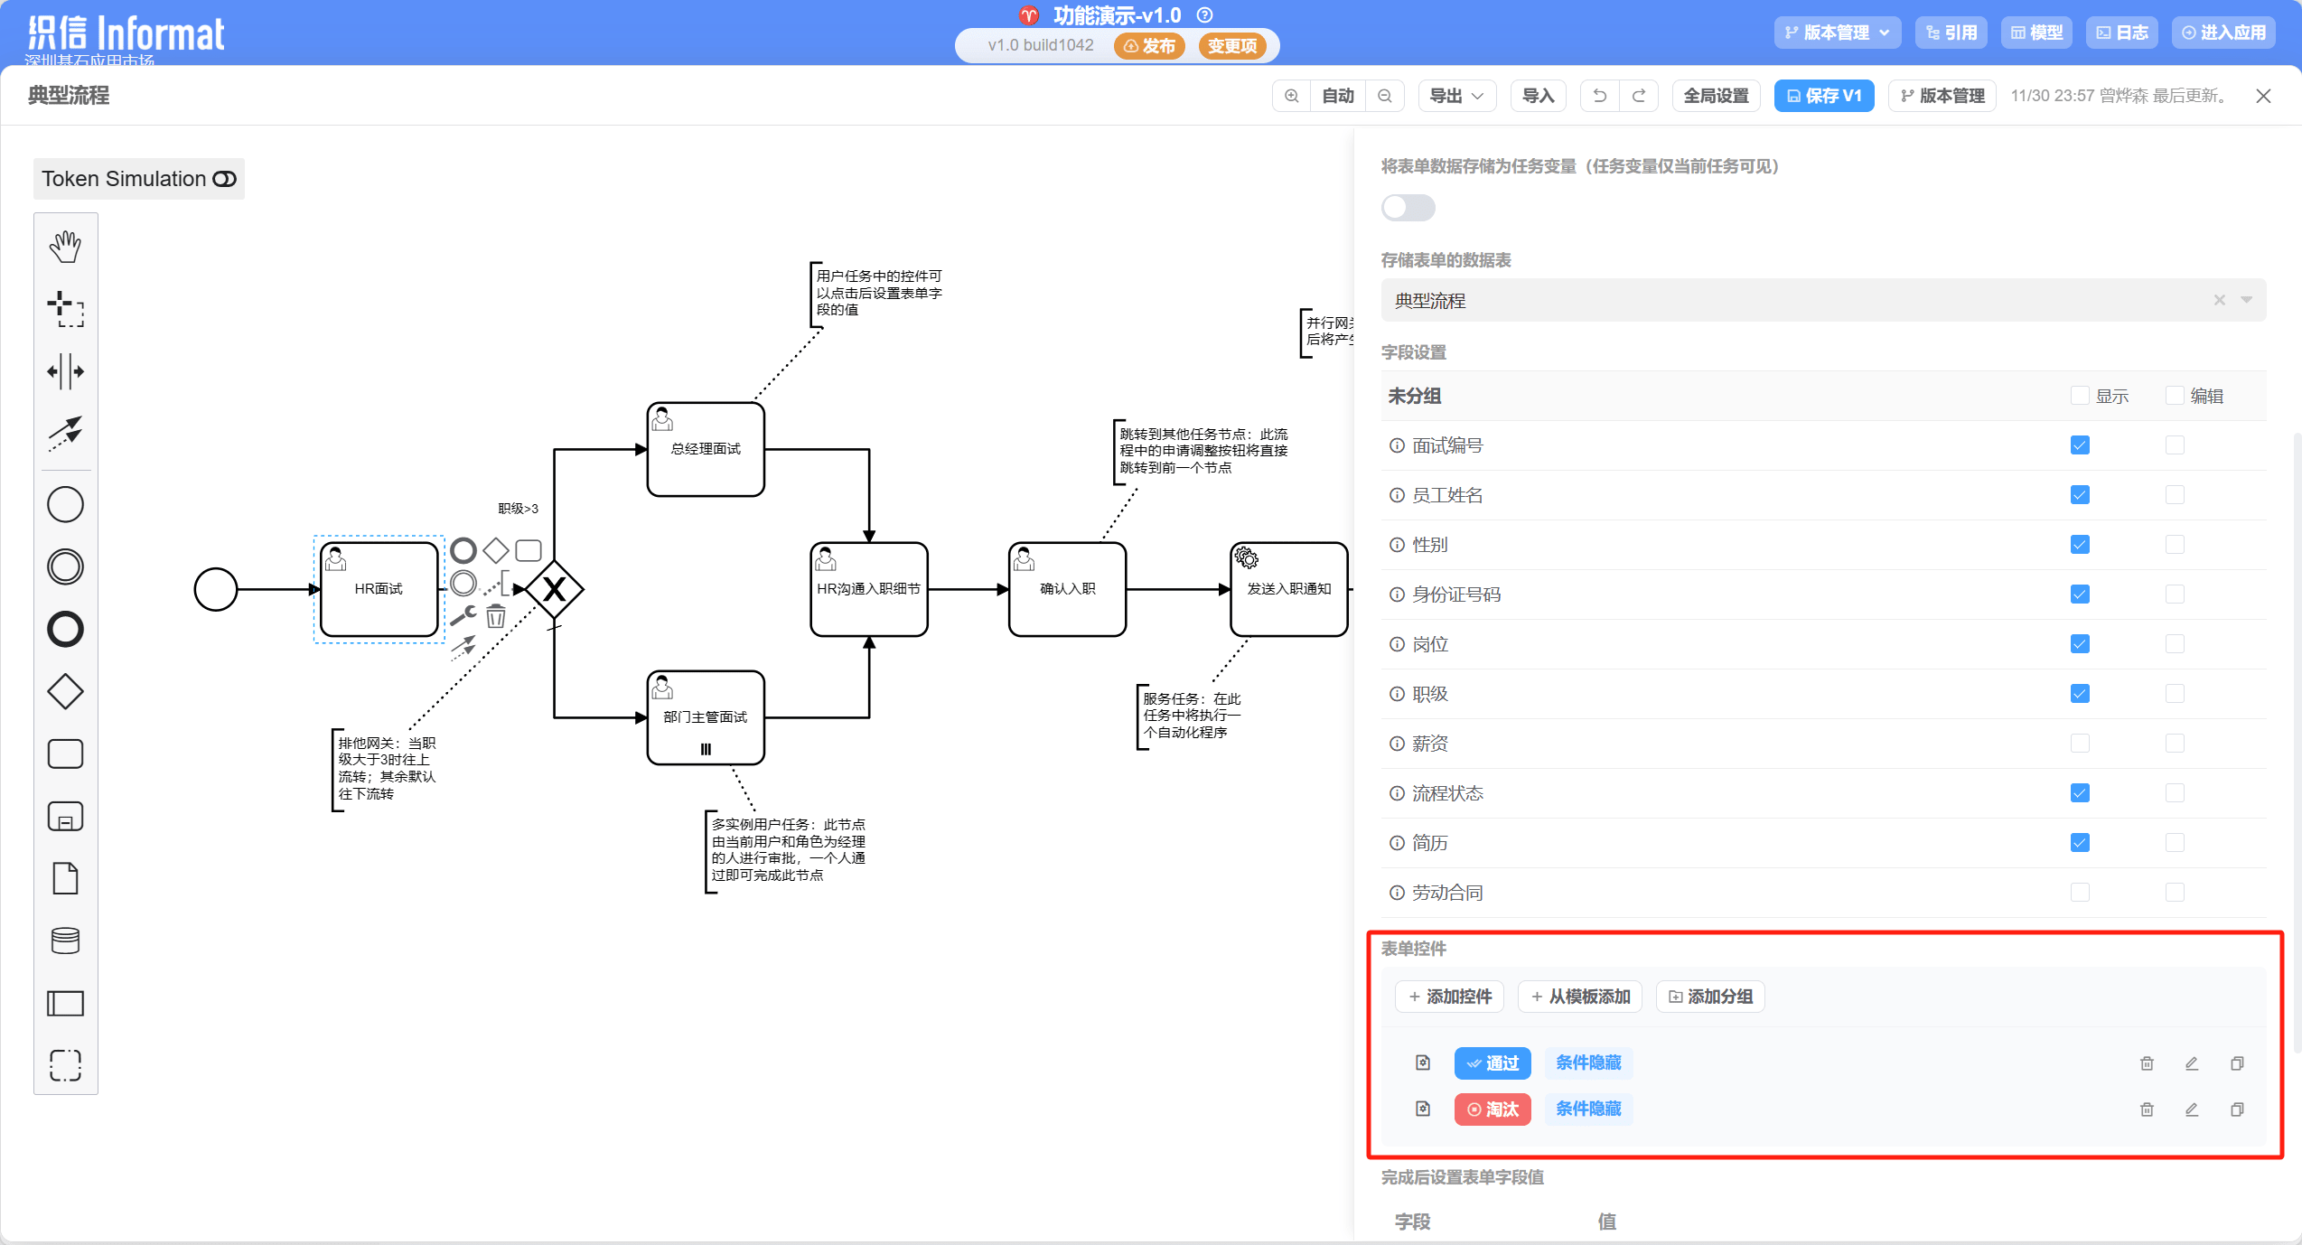This screenshot has width=2302, height=1245.
Task: Select the lasso tool in palette
Action: pyautogui.click(x=65, y=309)
